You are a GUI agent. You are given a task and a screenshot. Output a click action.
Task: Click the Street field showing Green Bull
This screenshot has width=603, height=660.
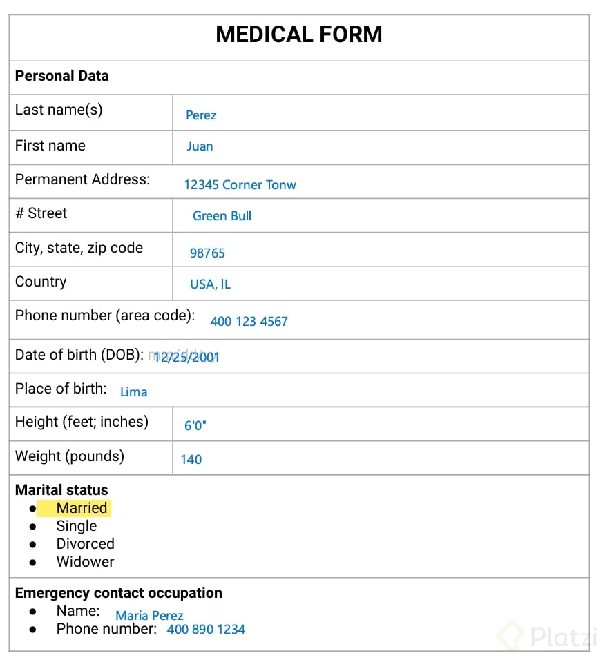222,216
